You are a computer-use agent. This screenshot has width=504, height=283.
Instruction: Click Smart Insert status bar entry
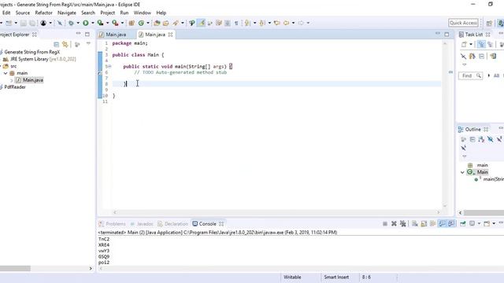coord(336,277)
